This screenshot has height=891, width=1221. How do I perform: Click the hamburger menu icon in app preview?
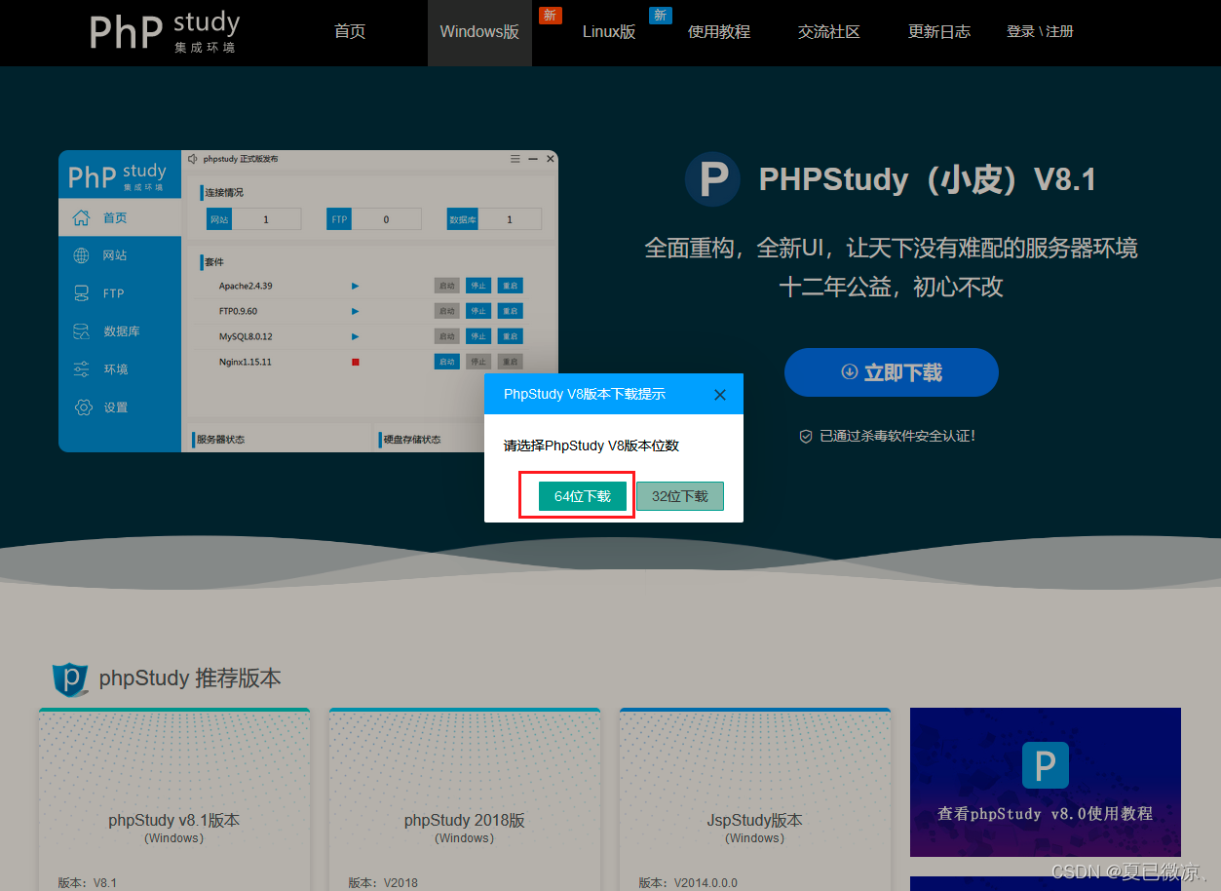coord(515,159)
